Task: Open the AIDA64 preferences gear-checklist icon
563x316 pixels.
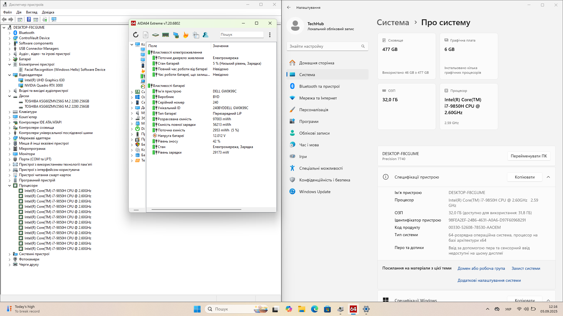Action: pyautogui.click(x=196, y=35)
